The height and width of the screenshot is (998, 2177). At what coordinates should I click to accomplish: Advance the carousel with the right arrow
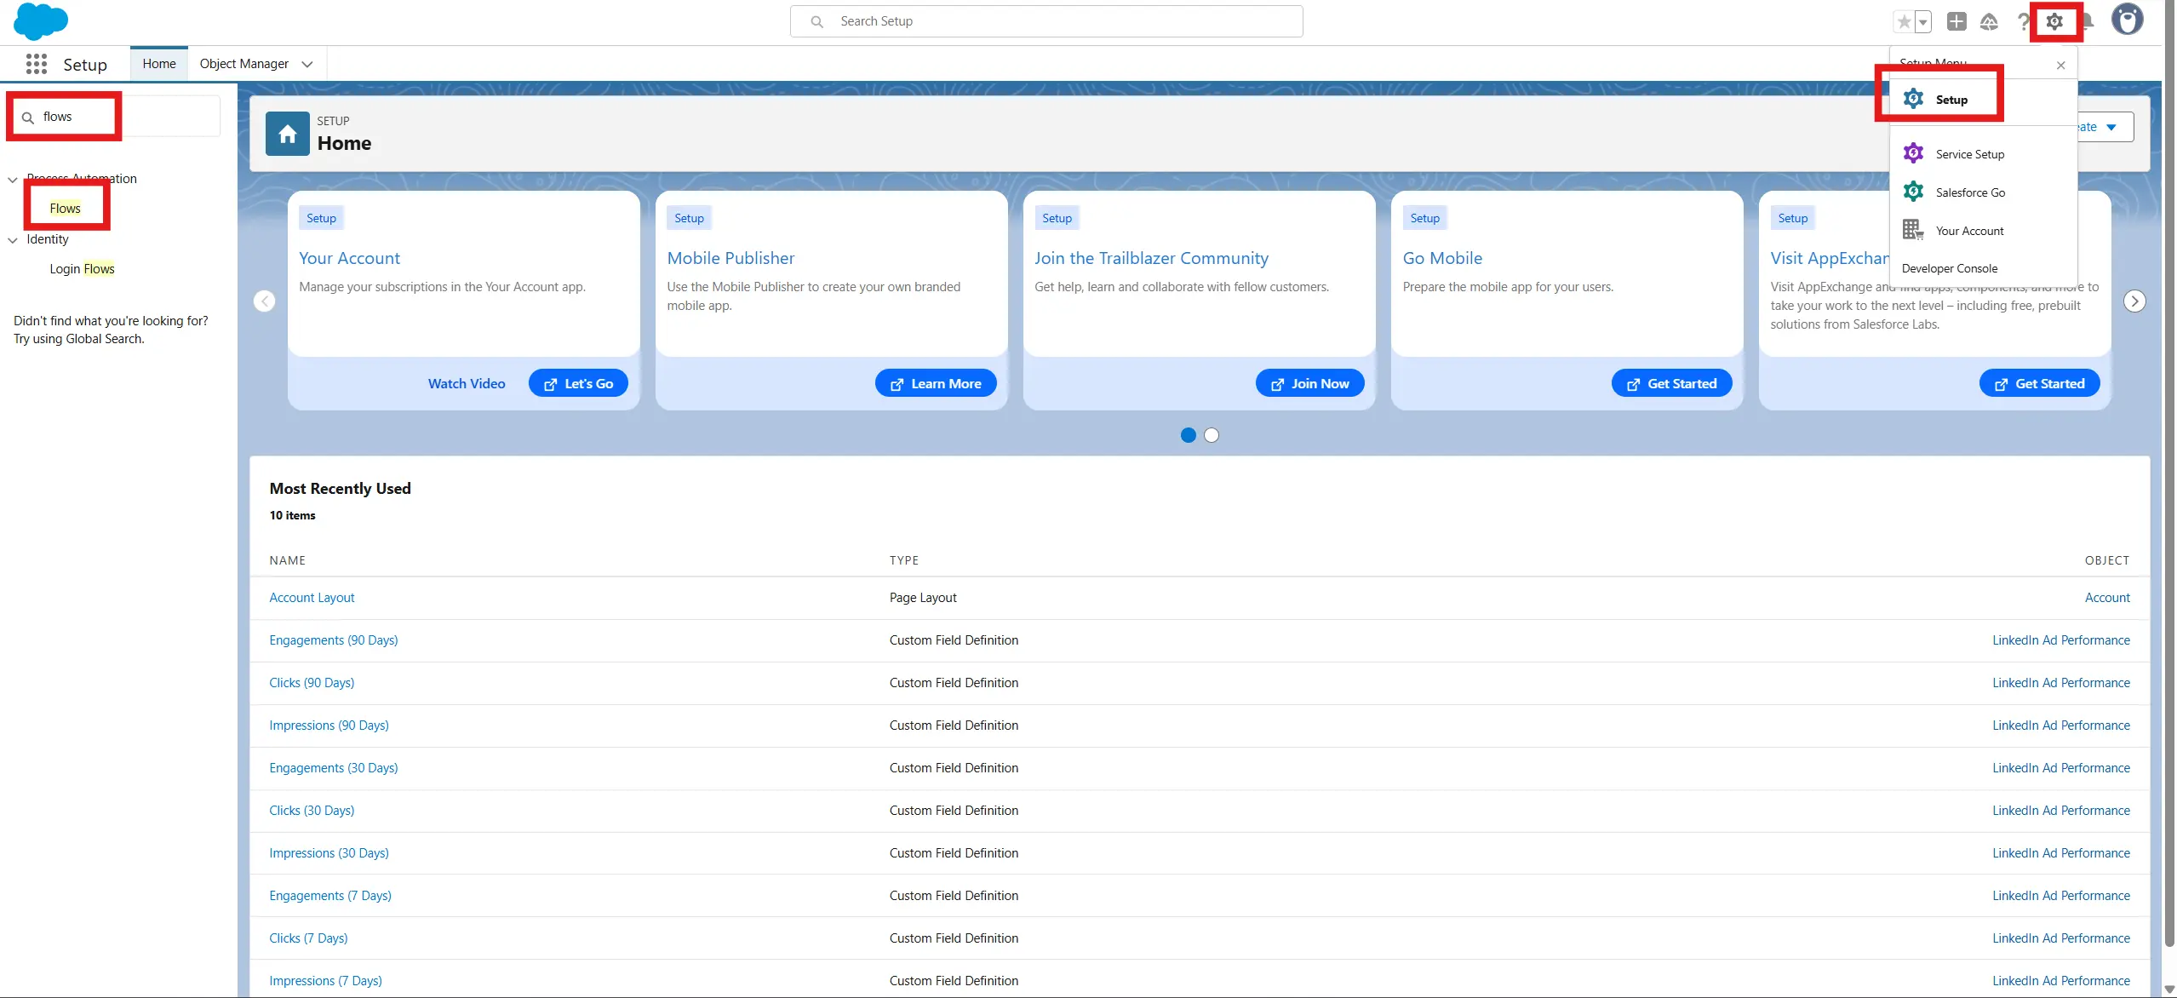[x=2134, y=301]
